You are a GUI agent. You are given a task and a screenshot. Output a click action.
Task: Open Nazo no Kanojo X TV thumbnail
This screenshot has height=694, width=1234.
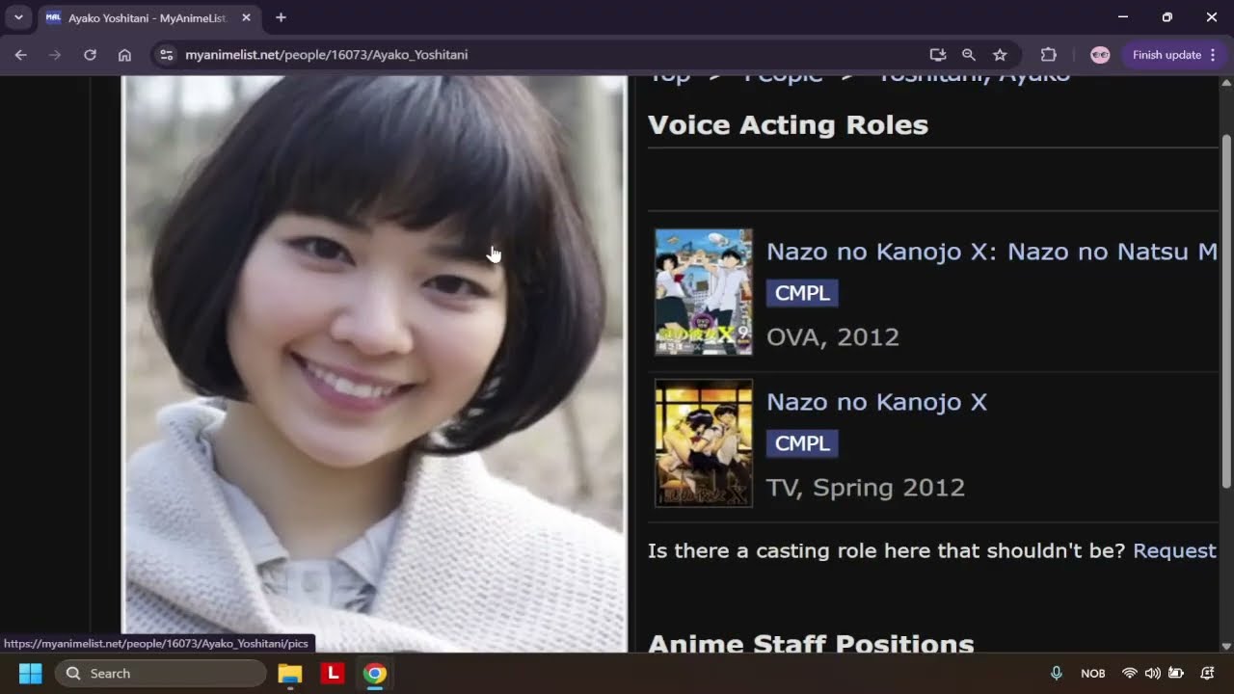tap(704, 443)
